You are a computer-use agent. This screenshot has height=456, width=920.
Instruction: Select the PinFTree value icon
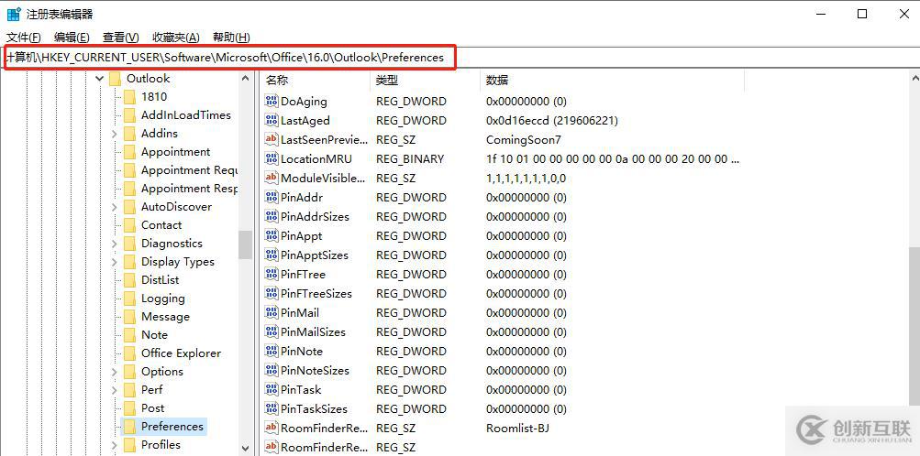(x=272, y=274)
